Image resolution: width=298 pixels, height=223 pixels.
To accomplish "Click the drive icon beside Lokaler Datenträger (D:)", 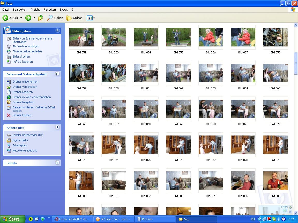I will click(9, 135).
